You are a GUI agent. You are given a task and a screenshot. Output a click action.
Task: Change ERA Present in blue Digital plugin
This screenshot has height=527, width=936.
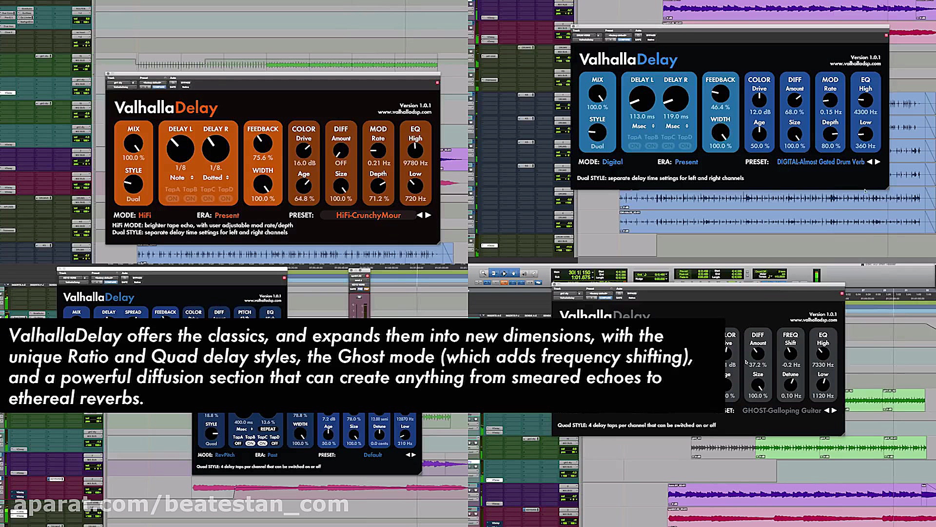686,162
